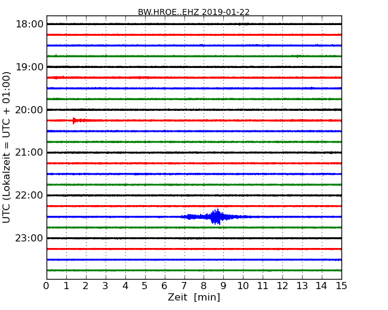The image size is (388, 310).
Task: Click the x-axis tick label 11
Action: point(263,286)
